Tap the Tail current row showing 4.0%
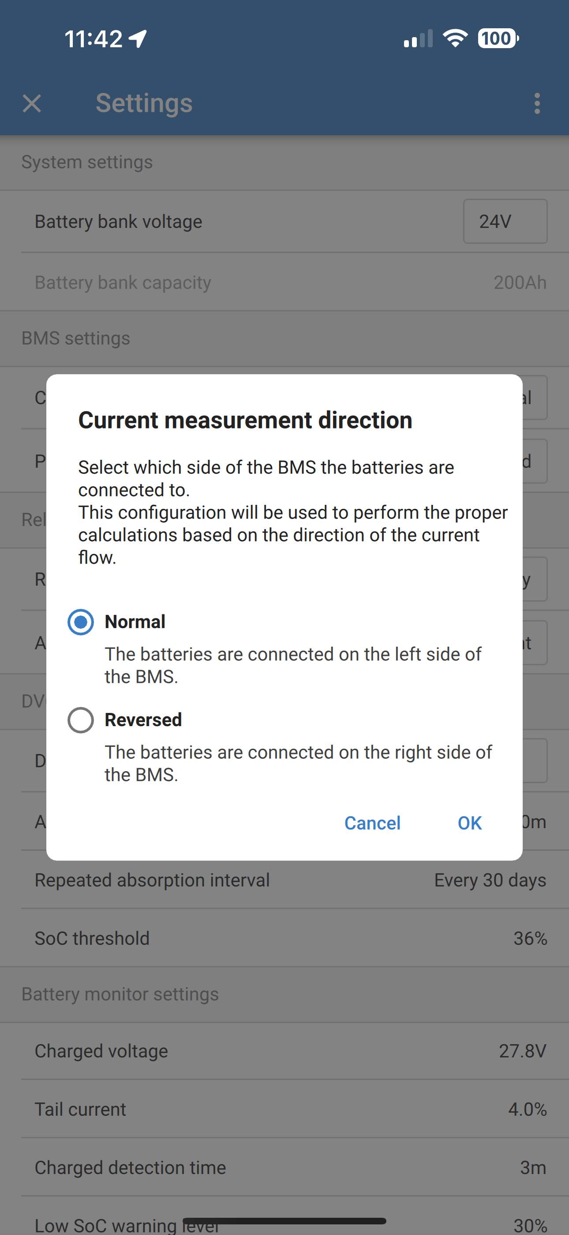 pos(284,1109)
